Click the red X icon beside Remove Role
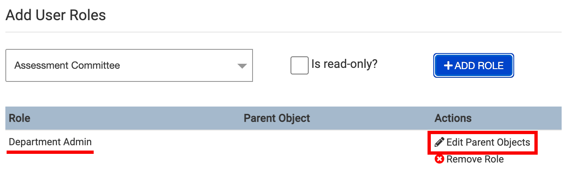Viewport: 567px width, 181px height. tap(439, 159)
